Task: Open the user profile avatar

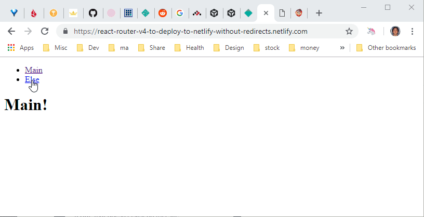Action: point(395,31)
